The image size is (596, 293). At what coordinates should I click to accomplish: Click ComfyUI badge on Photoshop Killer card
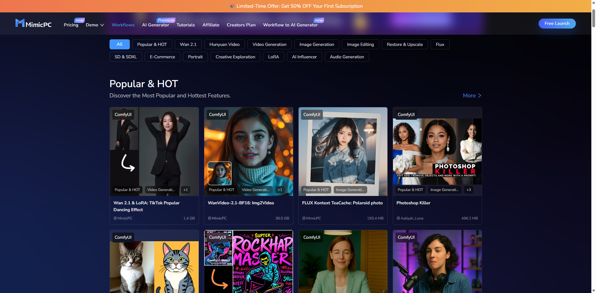pyautogui.click(x=406, y=114)
